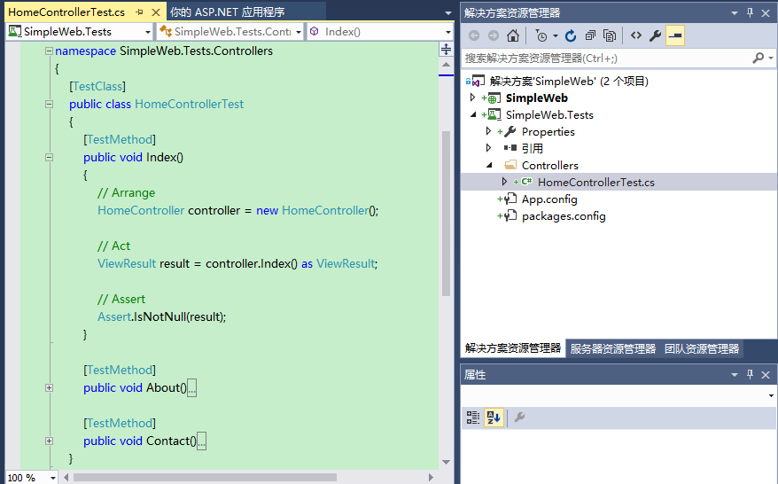Click the pin icon on the Solution Explorer title bar
The image size is (778, 484).
click(751, 12)
